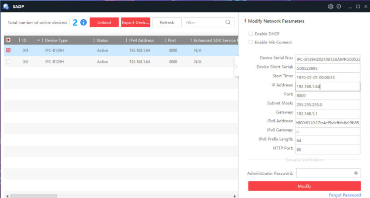370x198 pixels.
Task: Click the HTTP Port field showing 80
Action: (x=328, y=149)
